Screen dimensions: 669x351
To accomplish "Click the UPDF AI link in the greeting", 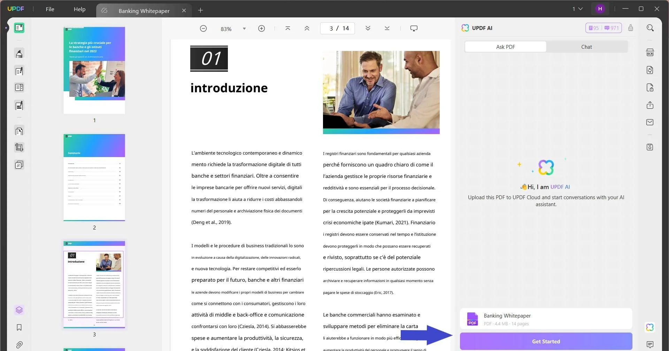I will point(560,187).
